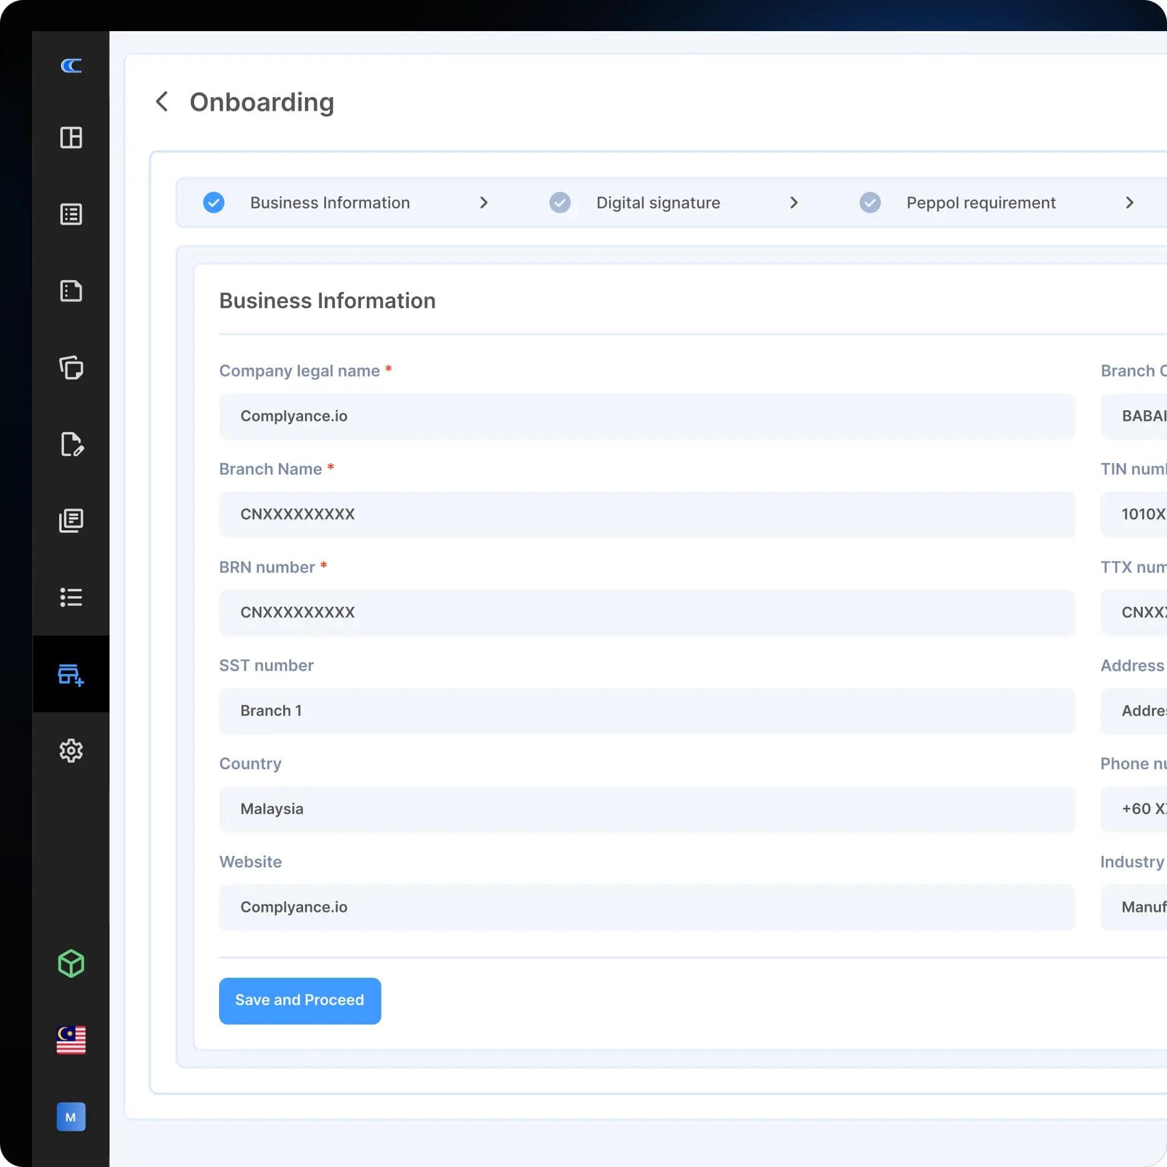
Task: Select the Country field showing Malaysia
Action: point(647,809)
